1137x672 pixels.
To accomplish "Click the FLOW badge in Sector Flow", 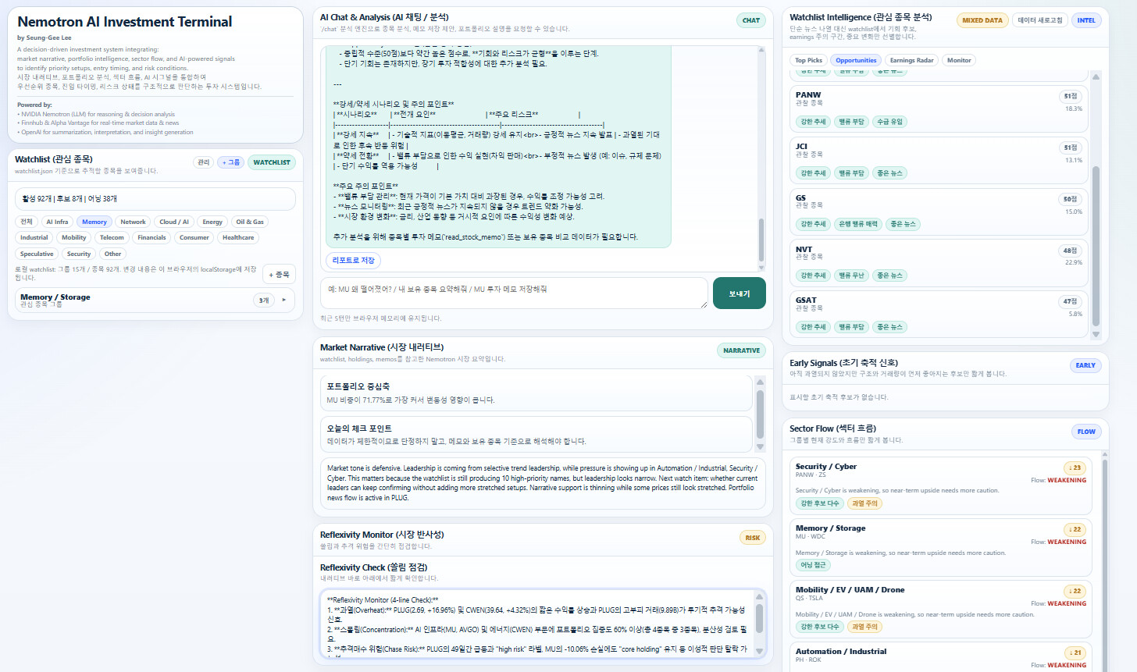I will (1086, 432).
